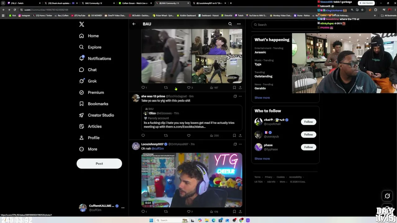Open Grok actions on LocoJohnny007 post
Viewport: 397px width, 223px height.
coord(235,144)
